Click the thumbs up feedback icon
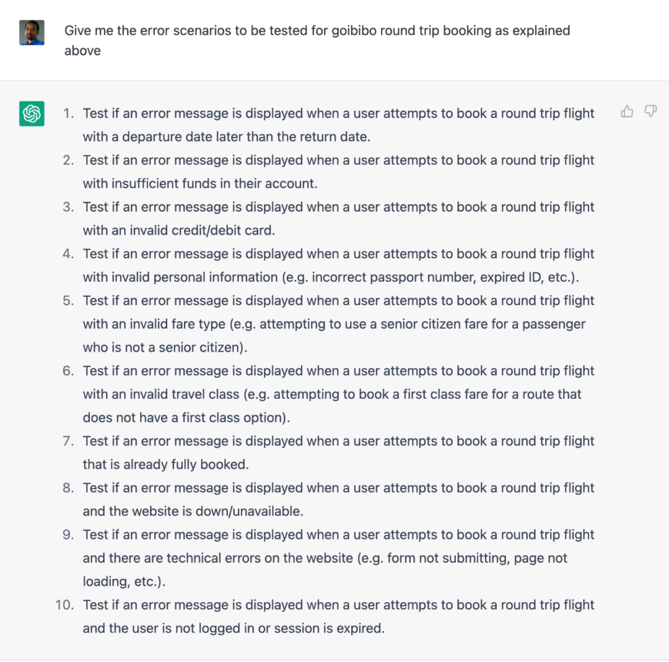This screenshot has height=662, width=669. (x=627, y=111)
